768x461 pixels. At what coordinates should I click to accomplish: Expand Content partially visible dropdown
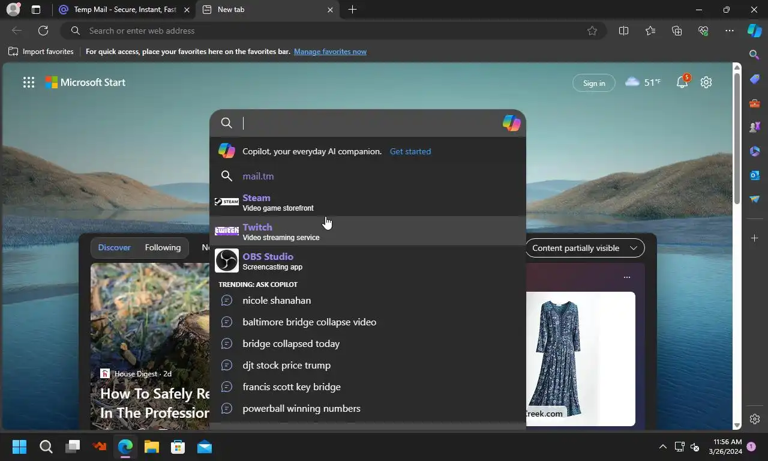coord(584,248)
